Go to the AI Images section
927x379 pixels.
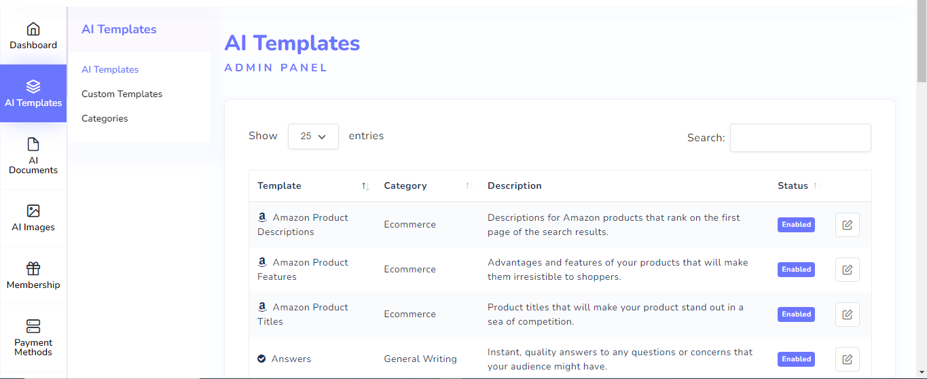tap(33, 218)
